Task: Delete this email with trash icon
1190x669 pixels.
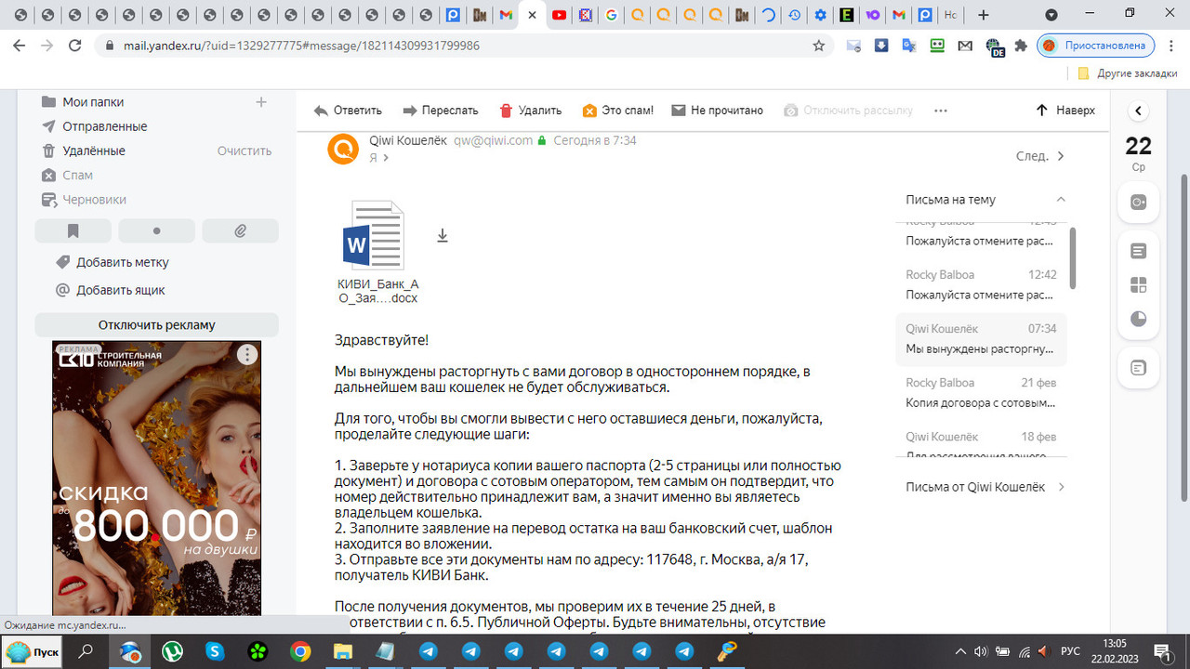Action: (x=506, y=111)
